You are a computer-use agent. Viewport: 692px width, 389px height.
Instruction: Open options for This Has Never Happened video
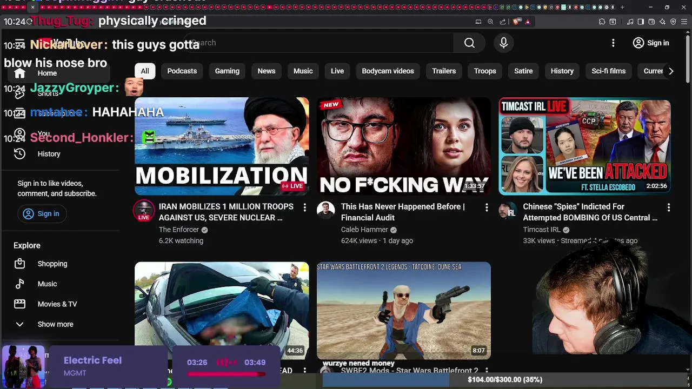(487, 207)
